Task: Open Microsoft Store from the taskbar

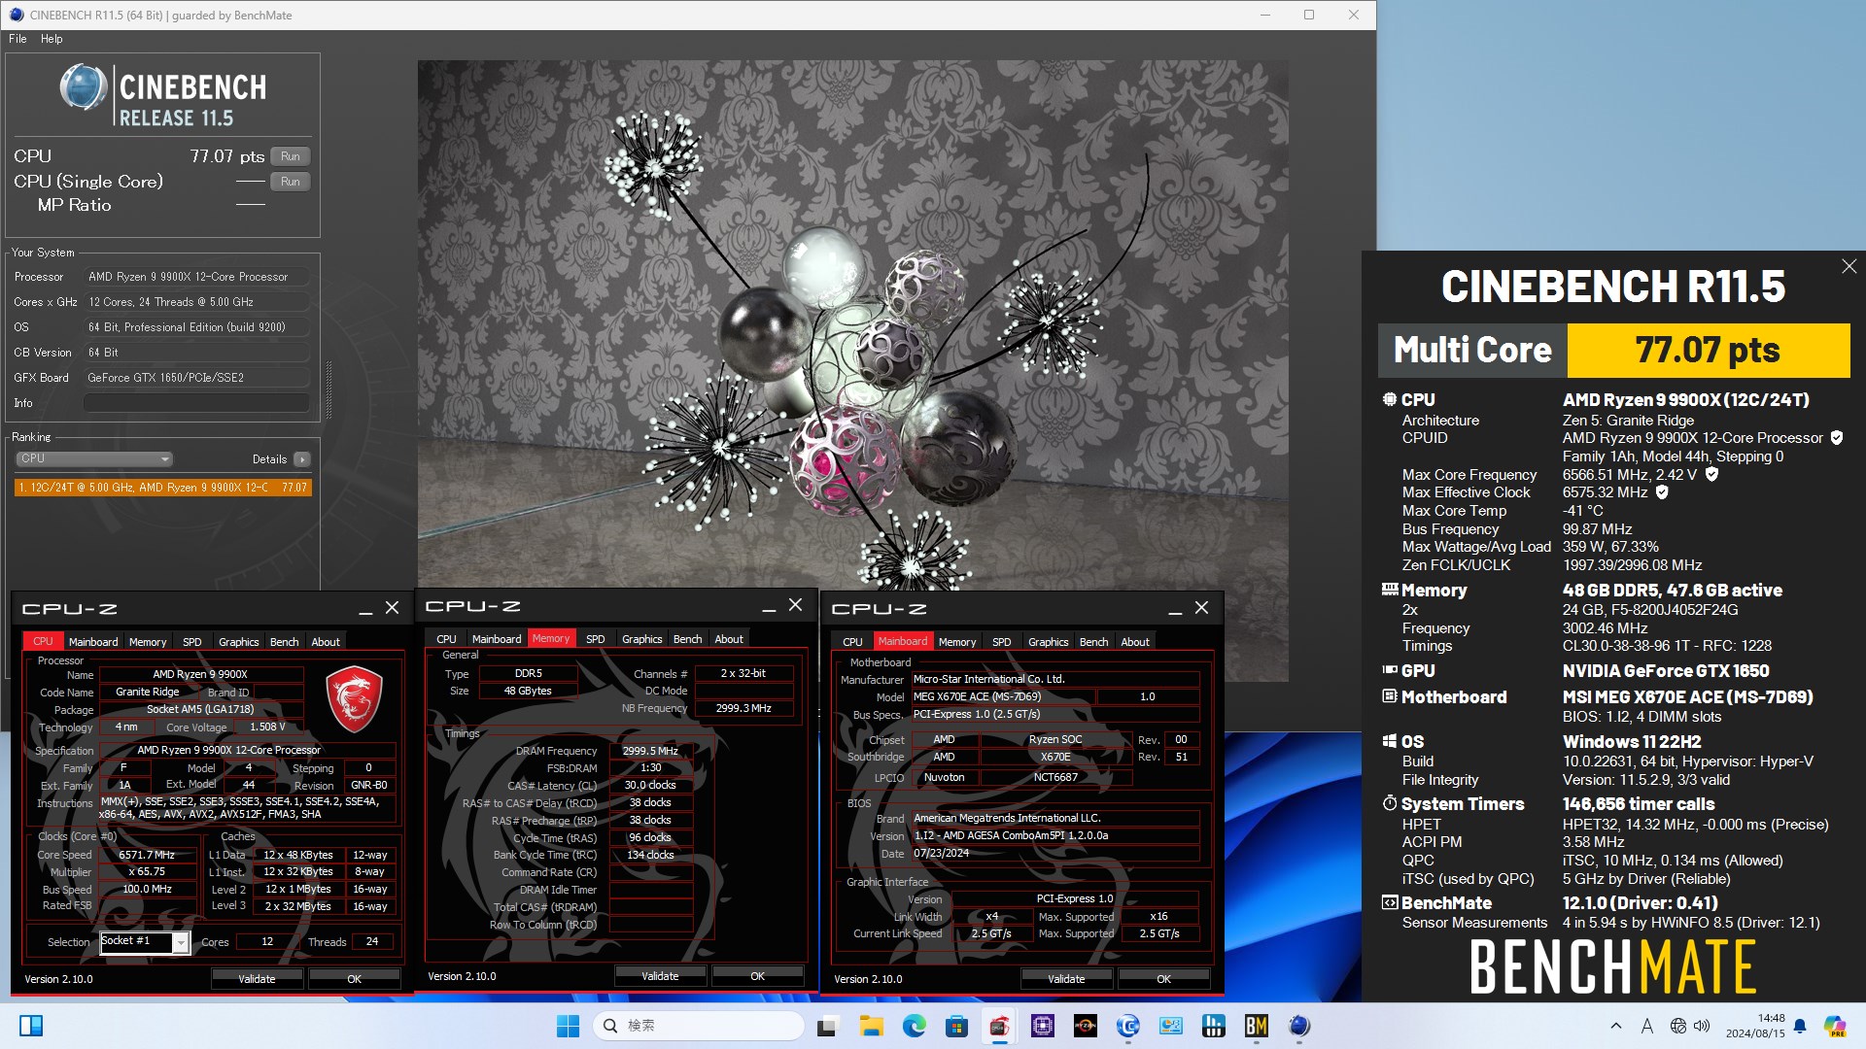Action: click(x=956, y=1026)
